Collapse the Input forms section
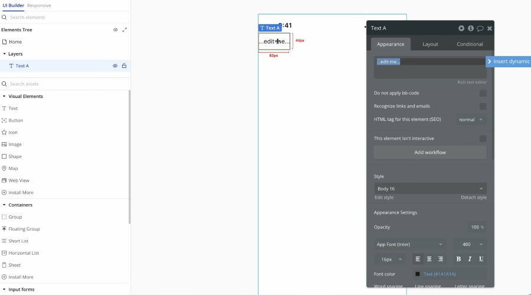Image resolution: width=531 pixels, height=295 pixels. point(4,290)
